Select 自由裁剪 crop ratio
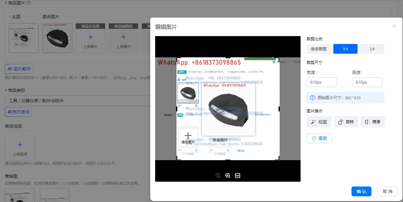Screen dimensions: 403x202 pos(319,49)
